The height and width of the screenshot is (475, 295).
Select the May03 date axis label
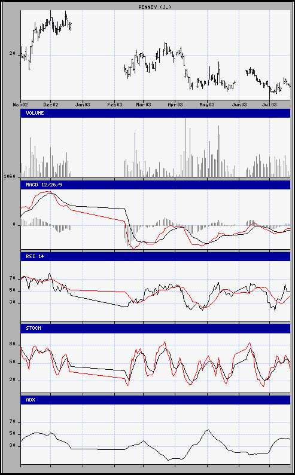207,105
